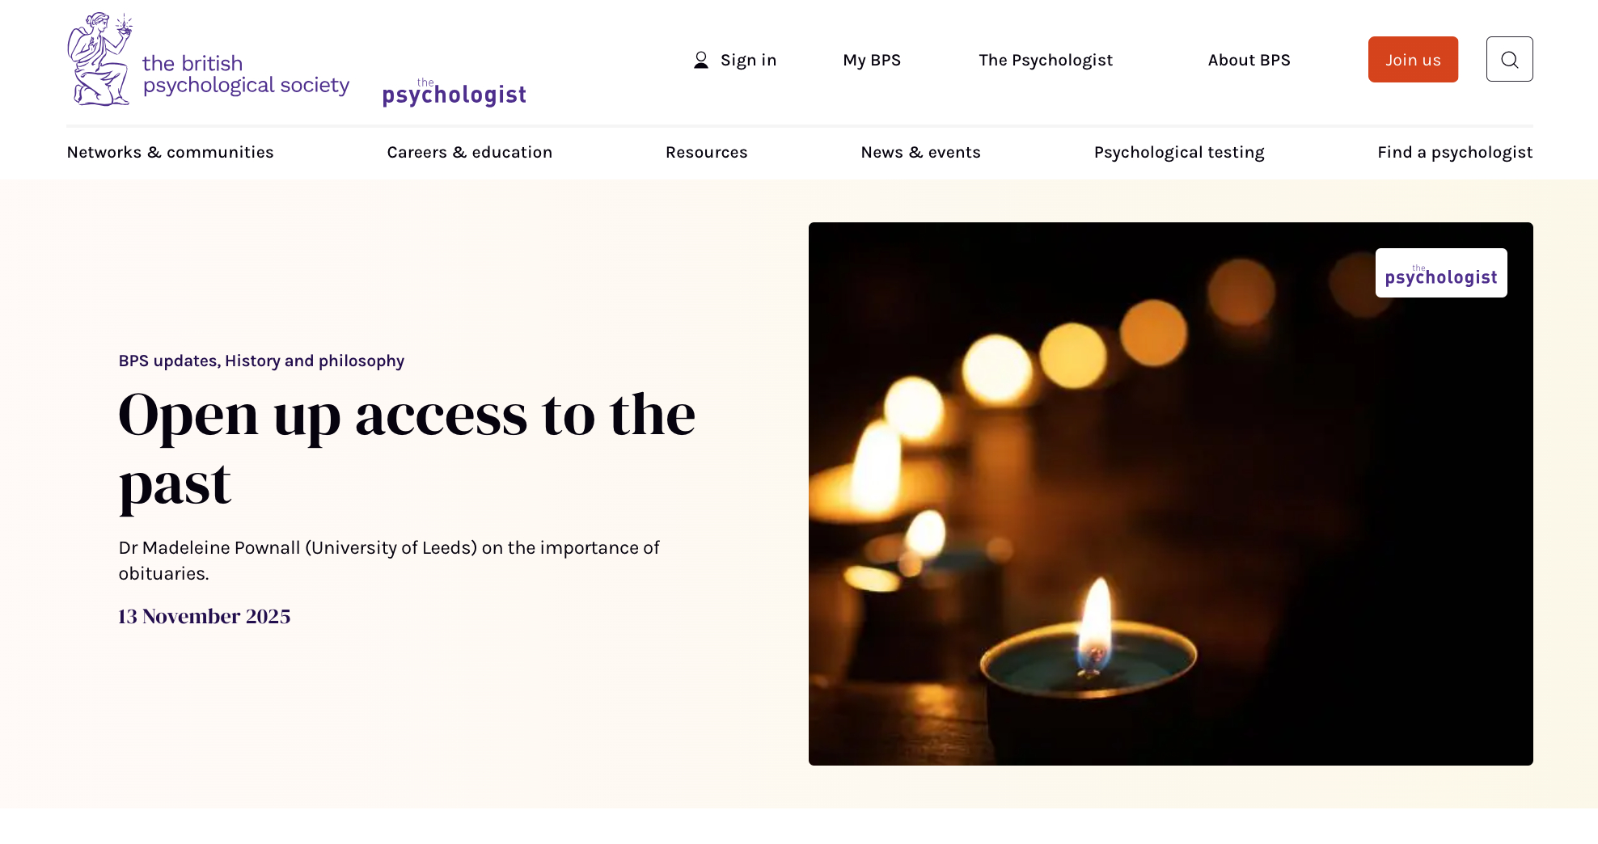Click the user silhouette Sign in icon
The width and height of the screenshot is (1598, 844).
(x=701, y=60)
